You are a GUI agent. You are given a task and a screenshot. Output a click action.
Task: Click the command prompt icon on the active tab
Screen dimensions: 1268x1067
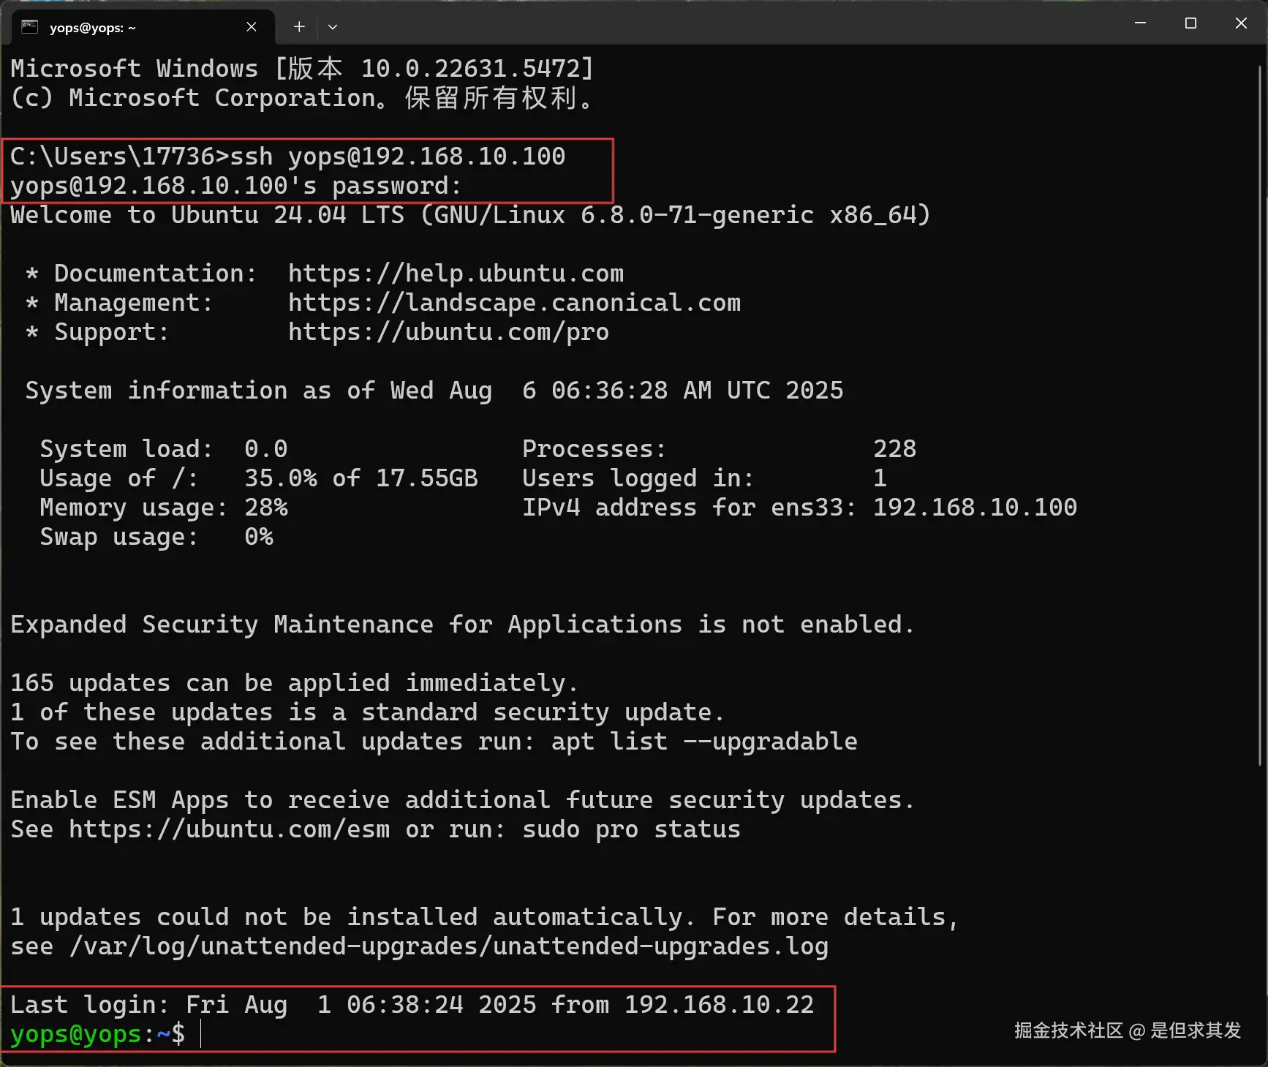(29, 26)
